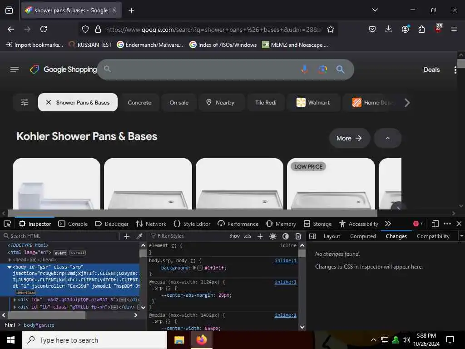The image size is (465, 349).
Task: Toggle Responsive Design Mode icon
Action: 435,224
